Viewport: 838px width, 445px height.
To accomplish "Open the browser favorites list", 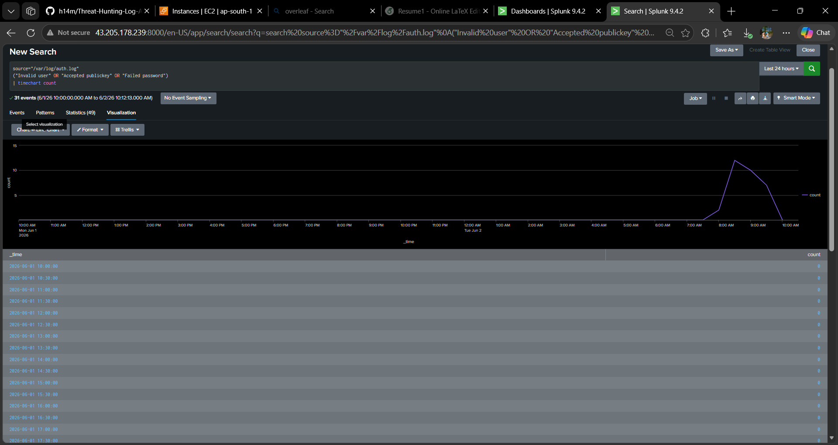I will coord(727,33).
